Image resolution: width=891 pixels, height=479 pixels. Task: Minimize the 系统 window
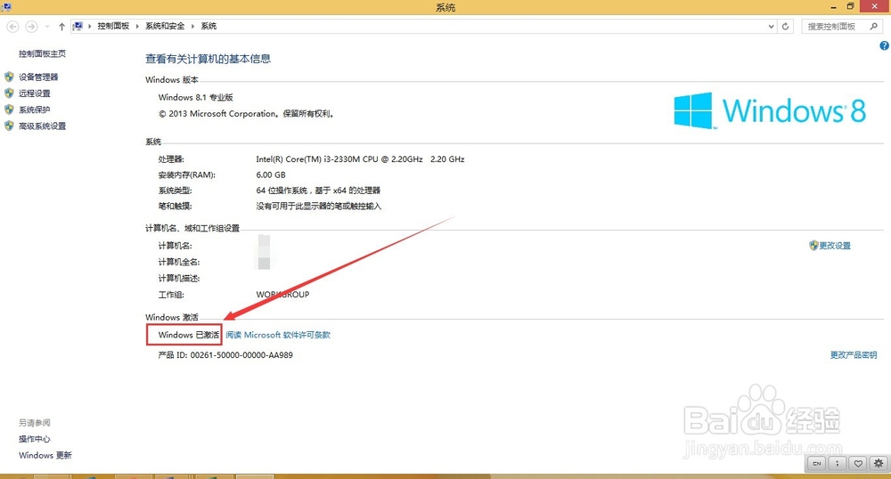pyautogui.click(x=834, y=7)
